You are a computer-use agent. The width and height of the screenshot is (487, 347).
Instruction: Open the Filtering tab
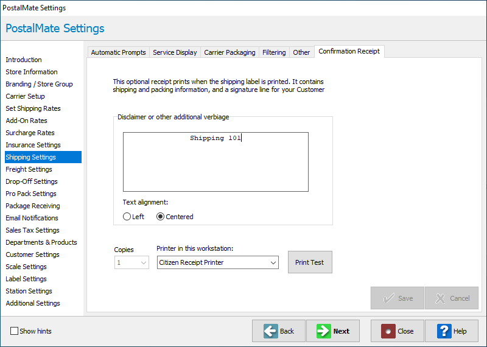pos(274,52)
